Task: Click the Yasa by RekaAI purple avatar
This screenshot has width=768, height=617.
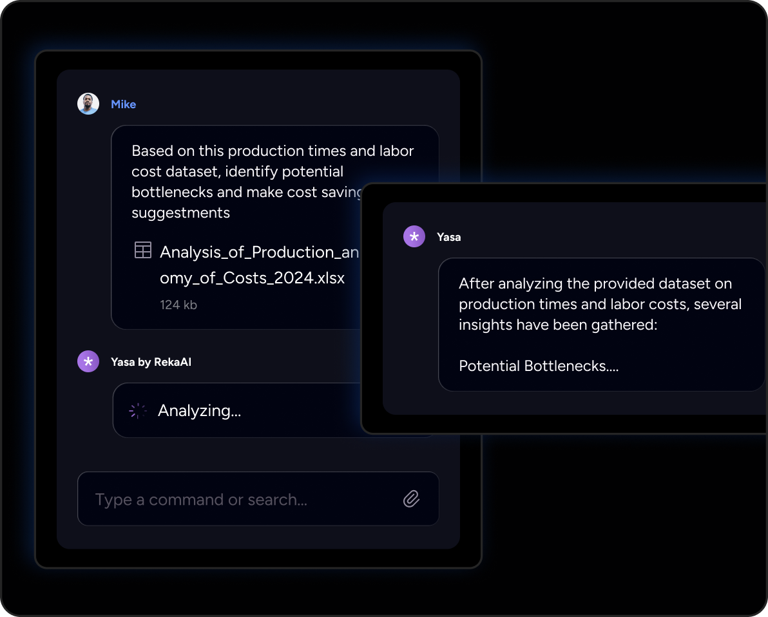Action: pos(88,361)
